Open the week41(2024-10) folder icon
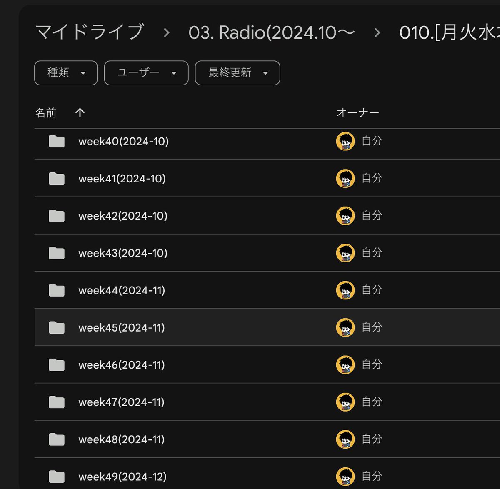The image size is (500, 489). [x=57, y=179]
